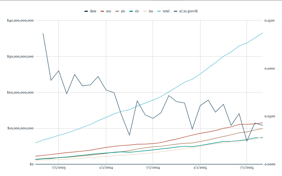Click the 1/1/2024 date axis label
282x176 pixels.
106,168
